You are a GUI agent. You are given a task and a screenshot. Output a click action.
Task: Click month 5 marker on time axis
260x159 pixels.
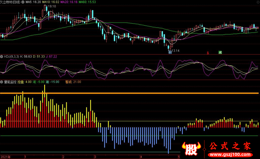179,157
